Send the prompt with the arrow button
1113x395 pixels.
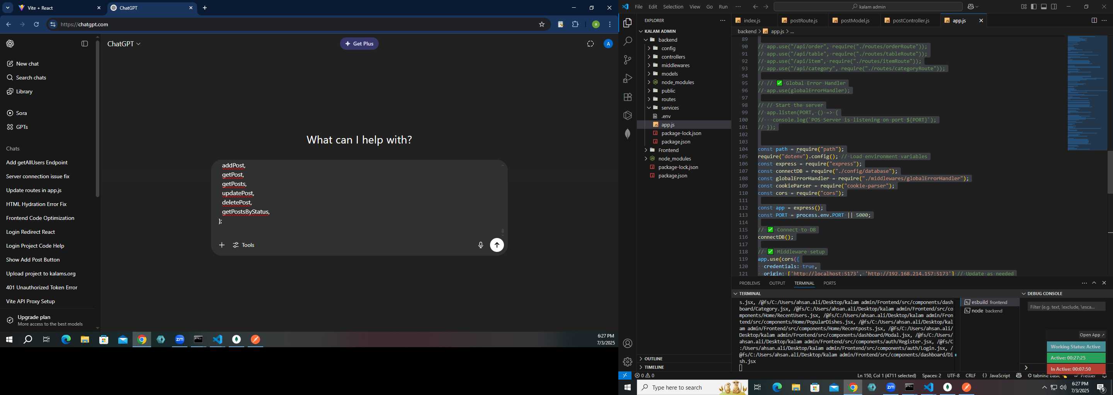497,245
